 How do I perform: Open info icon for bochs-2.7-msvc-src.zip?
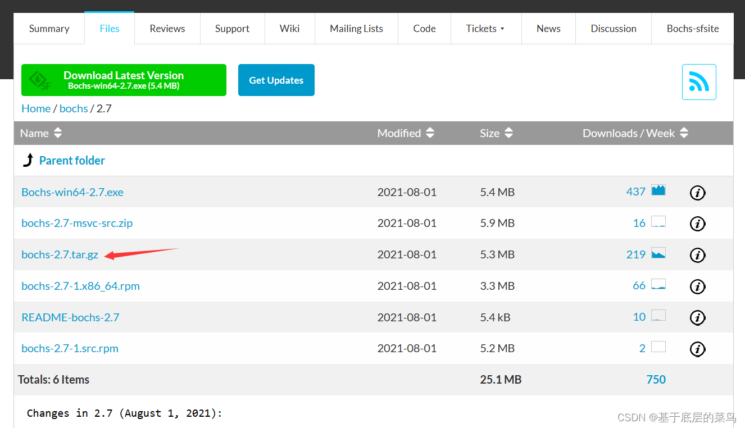697,224
